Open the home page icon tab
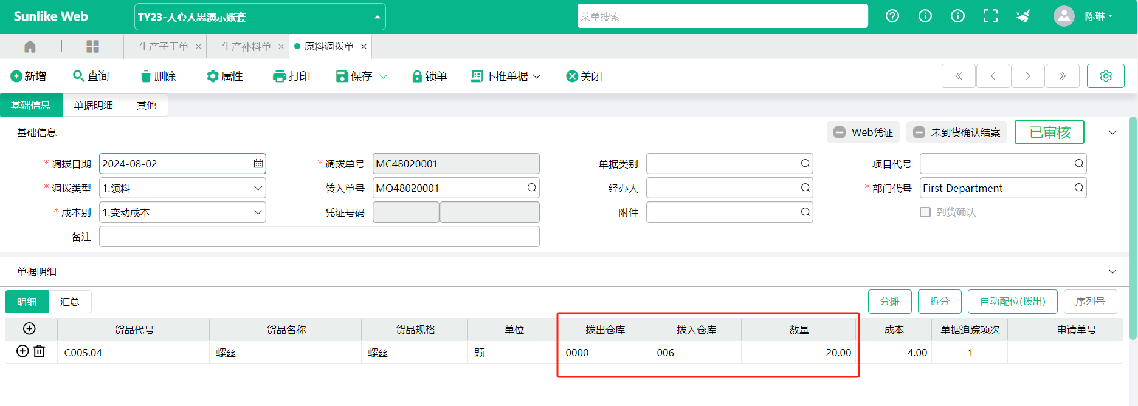Screen dimensions: 1138x406 point(30,46)
